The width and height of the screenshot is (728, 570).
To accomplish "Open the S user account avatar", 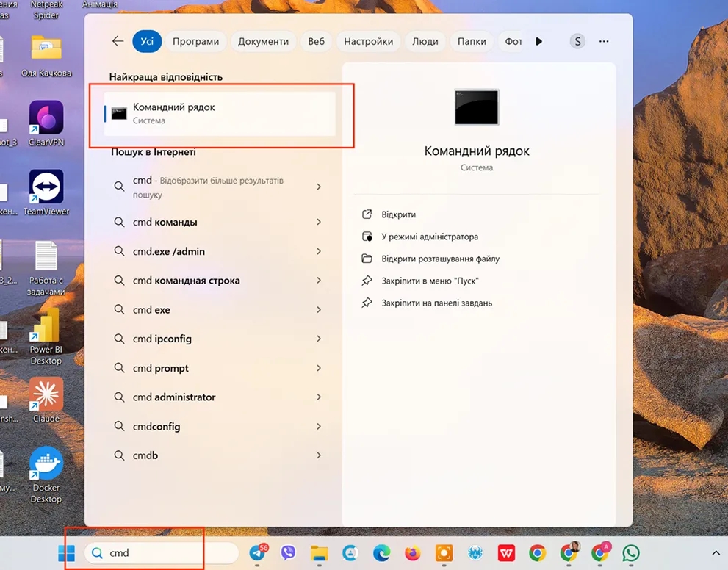I will tap(577, 41).
